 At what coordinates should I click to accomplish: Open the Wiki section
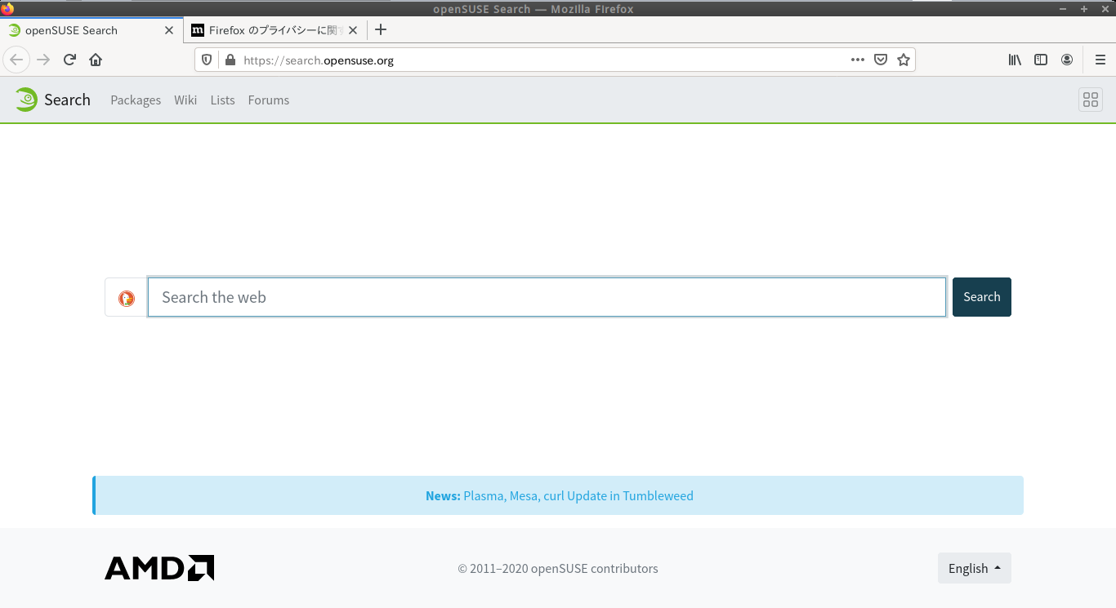[185, 100]
